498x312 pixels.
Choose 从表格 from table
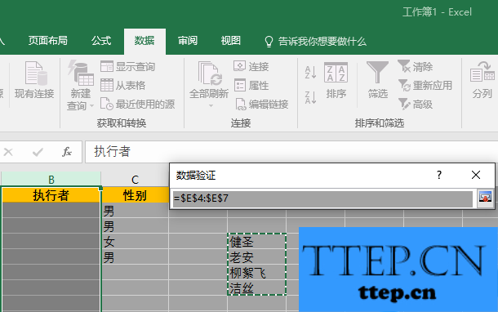point(123,85)
